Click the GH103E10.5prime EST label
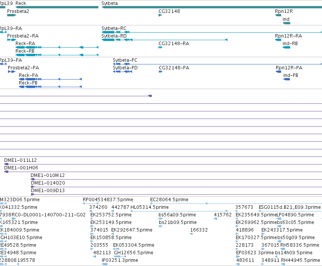322x266 pixels. point(21,238)
